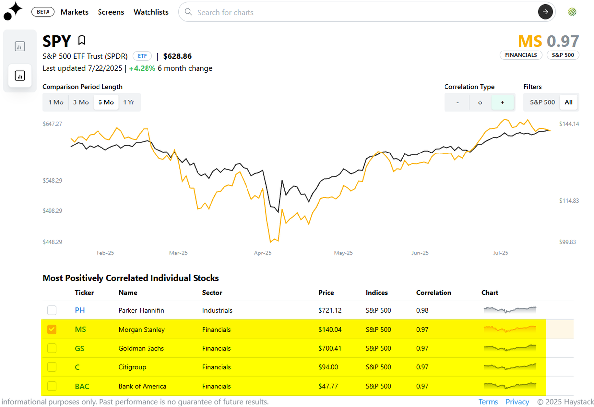Open the Privacy link
This screenshot has width=594, height=407.
tap(517, 402)
